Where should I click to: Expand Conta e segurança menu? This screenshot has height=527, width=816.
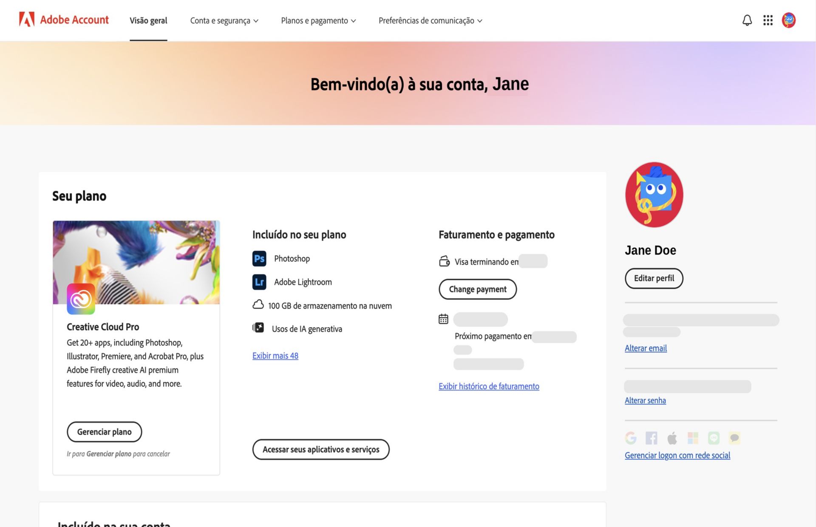tap(224, 20)
